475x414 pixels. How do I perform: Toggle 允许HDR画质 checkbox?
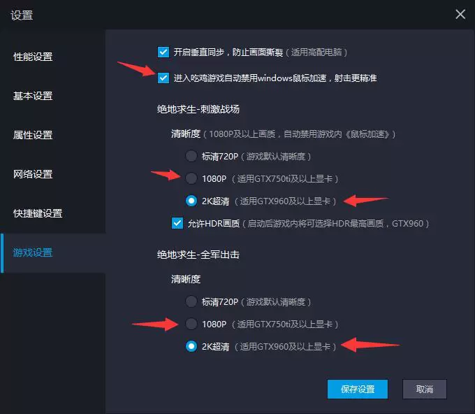tap(177, 224)
